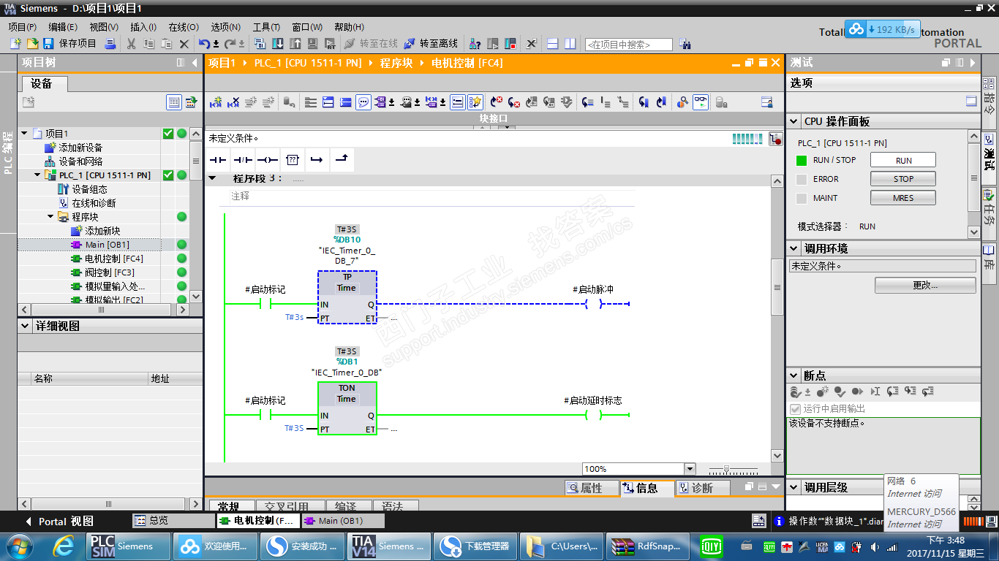Click the add breakpoint icon in the 断点 toolbar
This screenshot has height=561, width=999.
(x=822, y=392)
